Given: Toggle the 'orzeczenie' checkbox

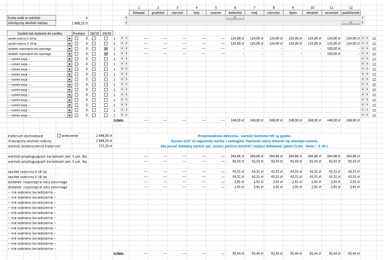Looking at the screenshot, I should (59, 136).
